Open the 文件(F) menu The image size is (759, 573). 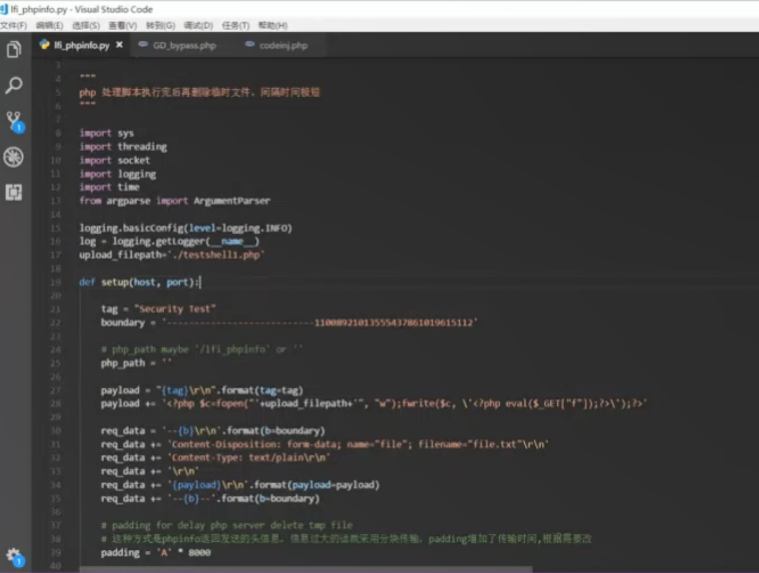pos(14,26)
